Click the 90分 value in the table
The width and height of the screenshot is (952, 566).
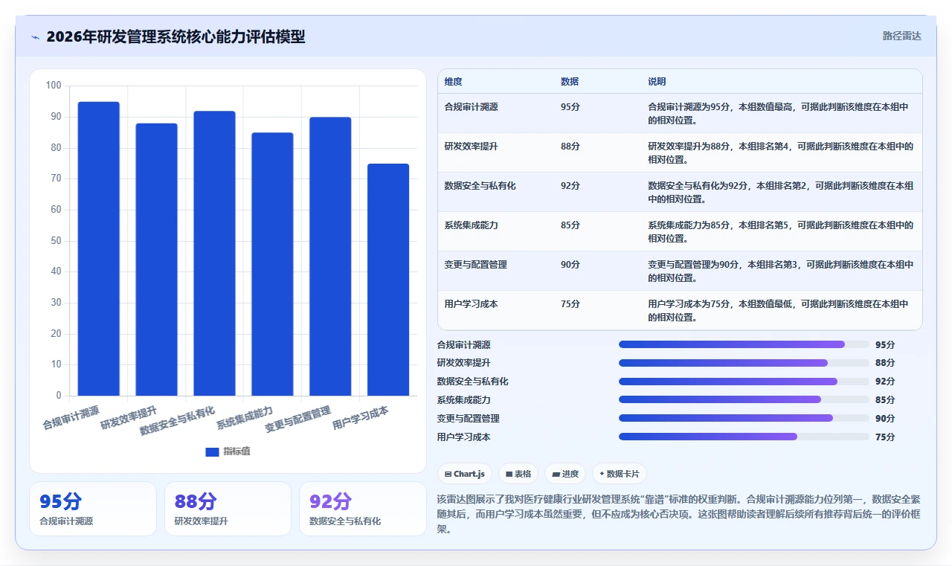point(570,265)
